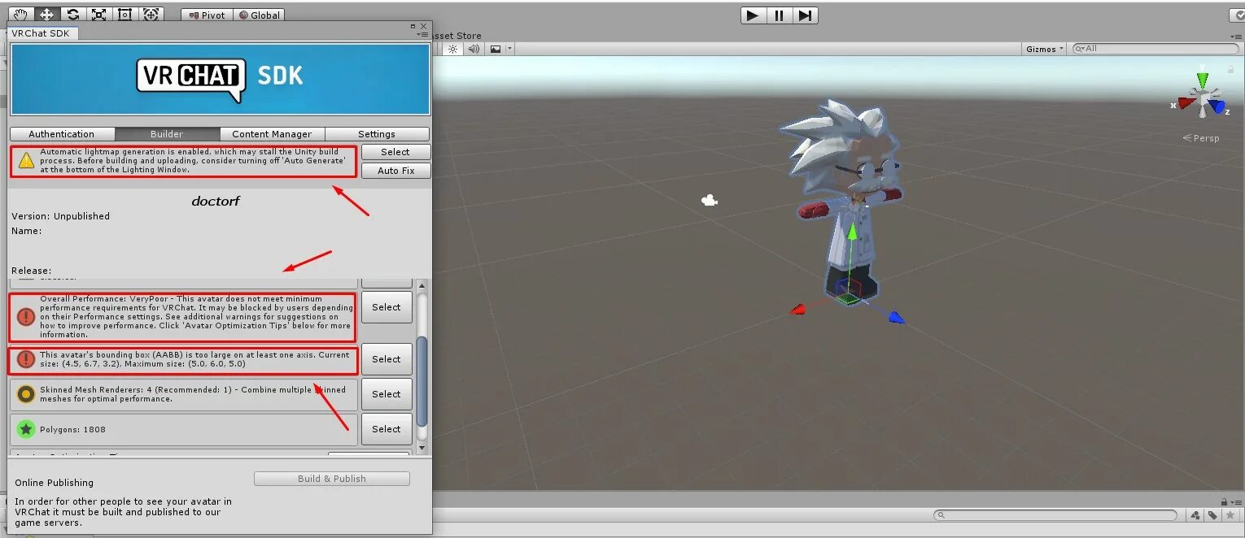Screen dimensions: 1245x538
Task: Open the Builder tab
Action: (x=167, y=134)
